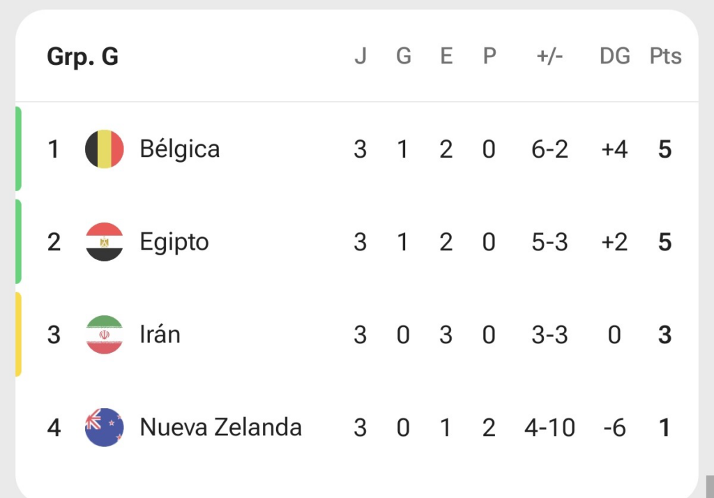Click Bélgica's 6-2 goals record

point(549,149)
